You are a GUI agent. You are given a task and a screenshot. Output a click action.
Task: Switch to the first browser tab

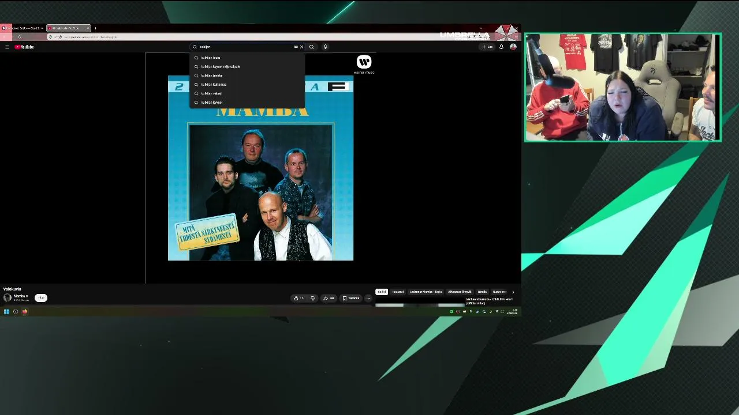(23, 28)
